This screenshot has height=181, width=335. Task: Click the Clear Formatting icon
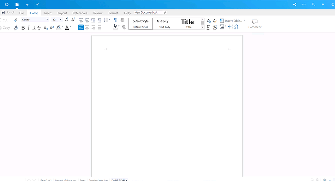(16, 28)
